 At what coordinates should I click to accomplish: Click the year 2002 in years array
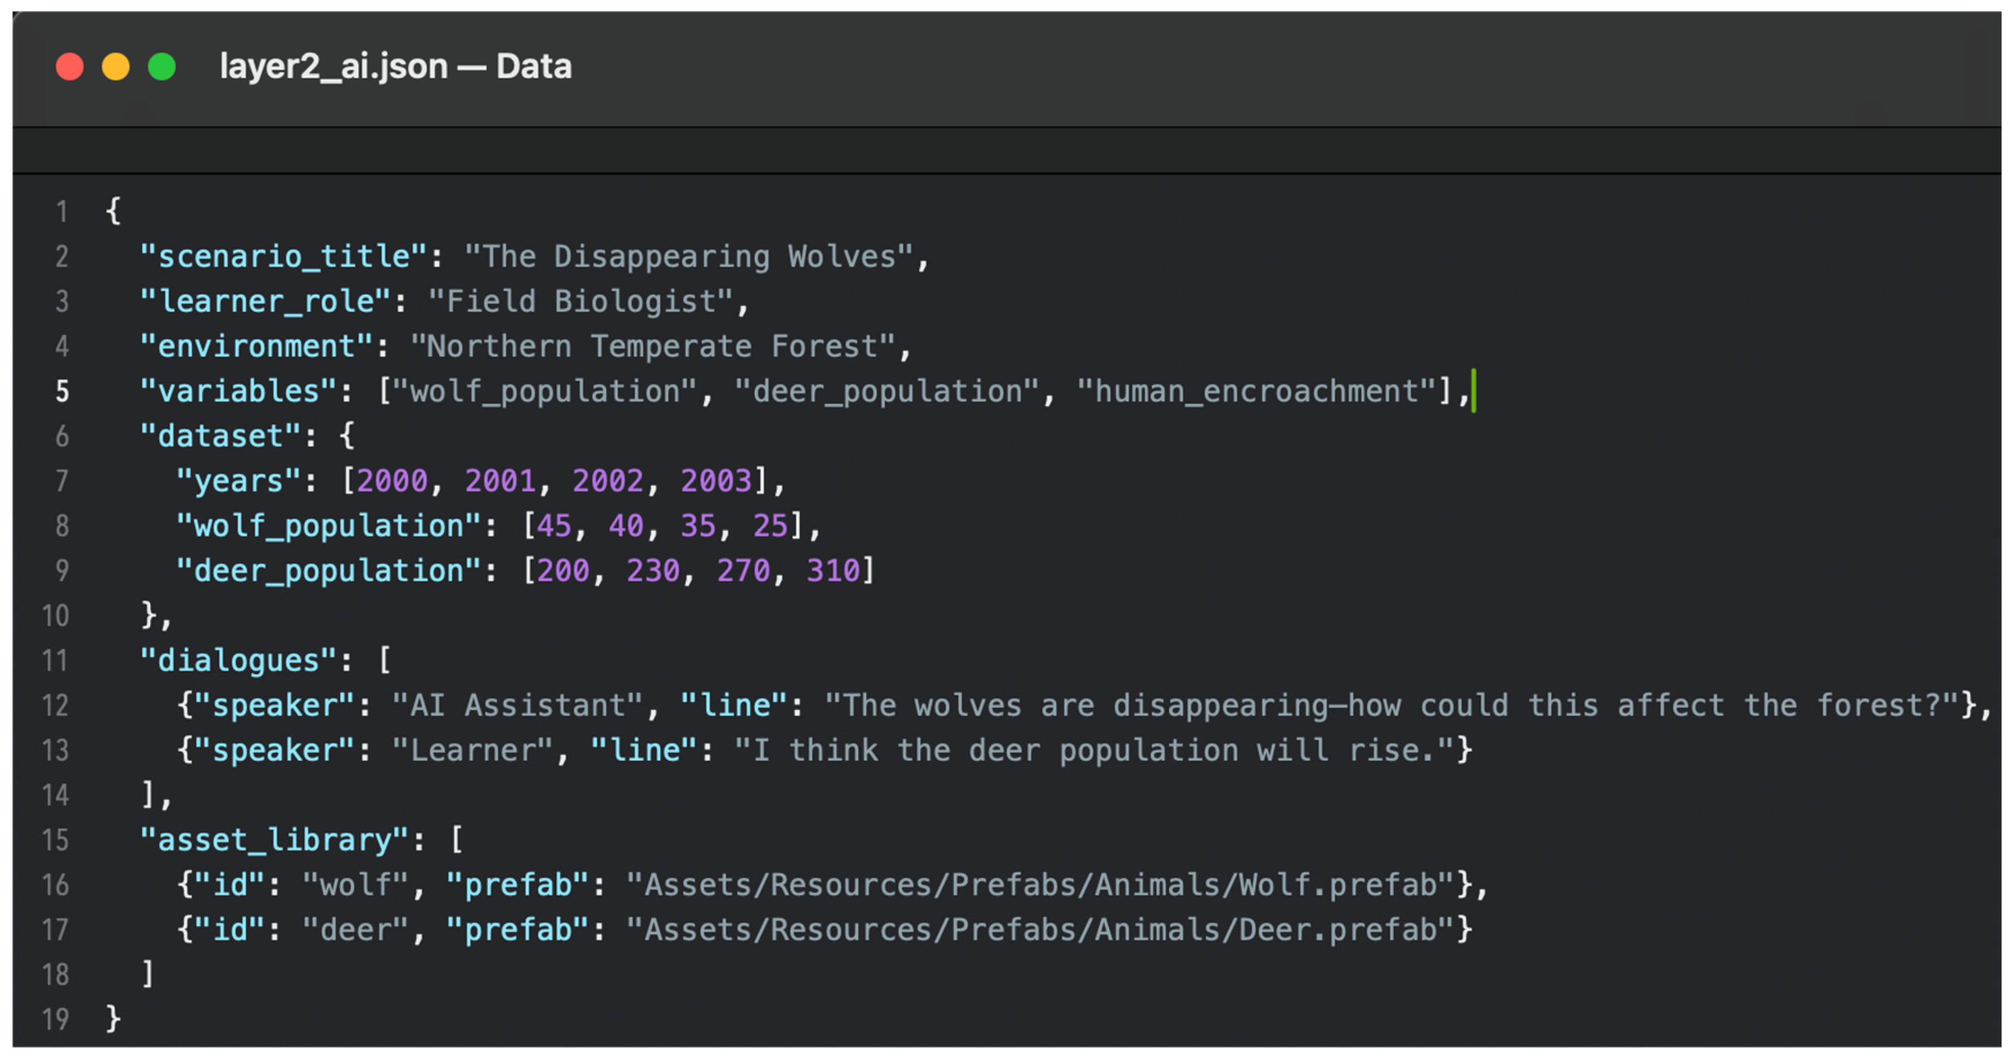pos(608,481)
